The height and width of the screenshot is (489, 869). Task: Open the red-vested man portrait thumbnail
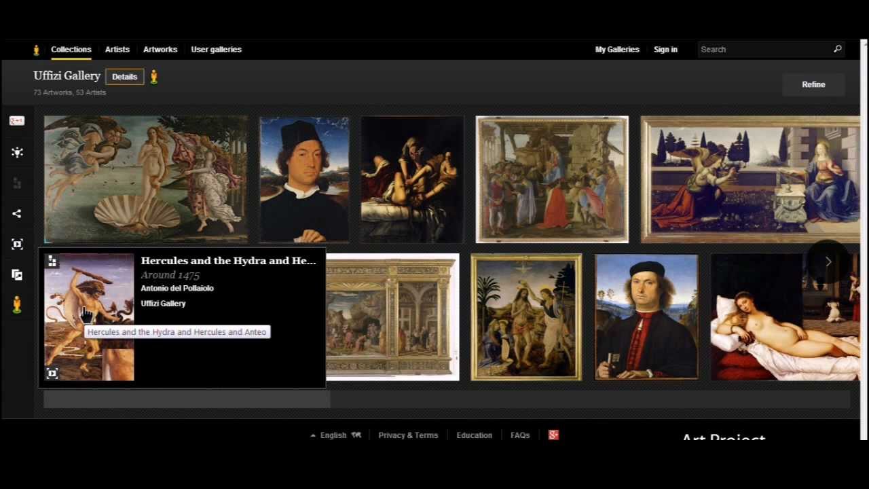646,317
